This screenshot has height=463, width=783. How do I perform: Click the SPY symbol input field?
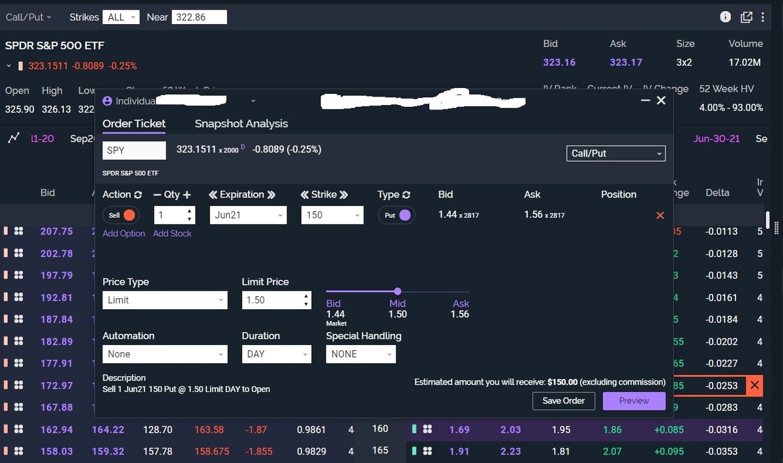click(x=134, y=150)
